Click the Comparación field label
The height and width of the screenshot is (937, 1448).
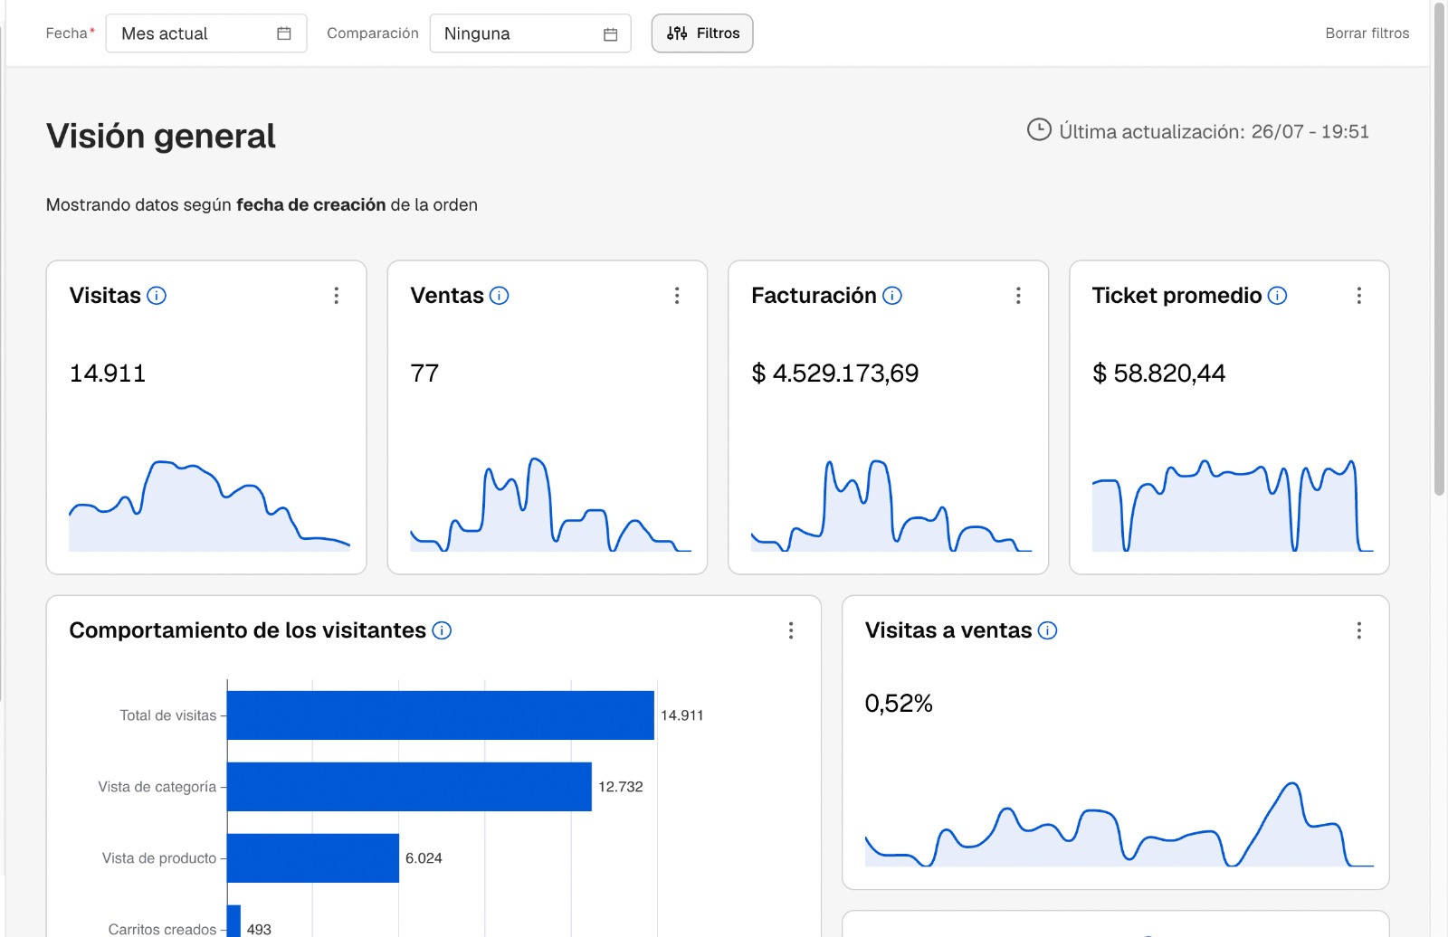(373, 33)
